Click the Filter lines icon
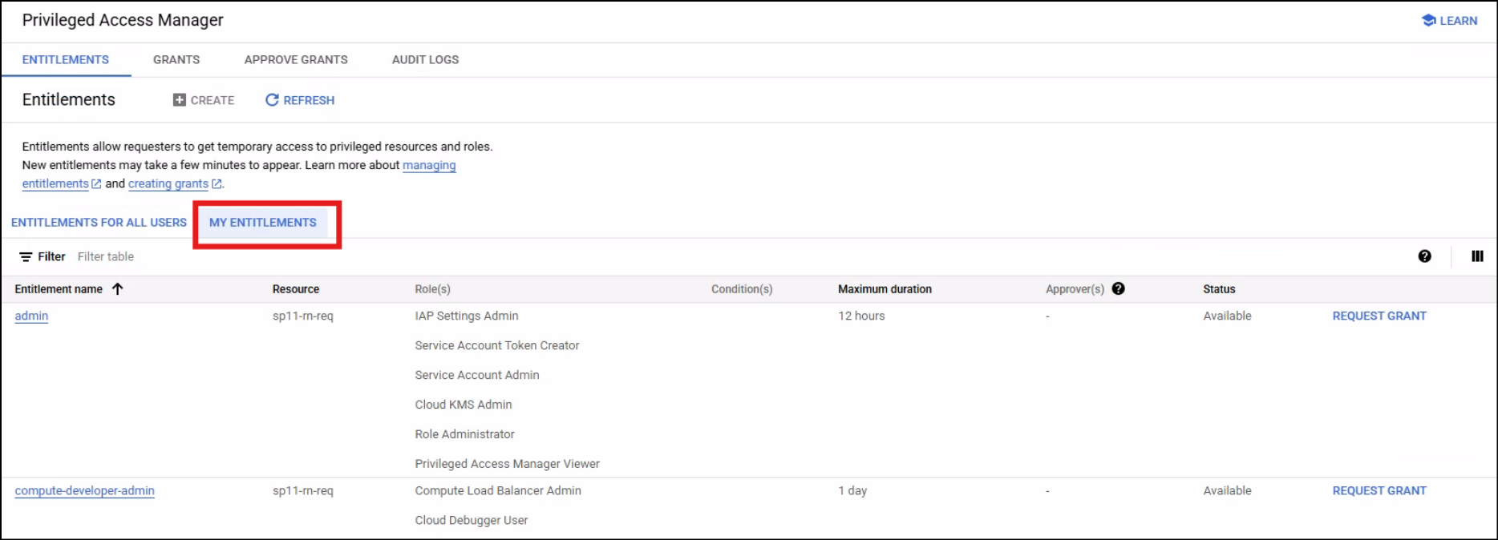1498x540 pixels. (x=26, y=257)
